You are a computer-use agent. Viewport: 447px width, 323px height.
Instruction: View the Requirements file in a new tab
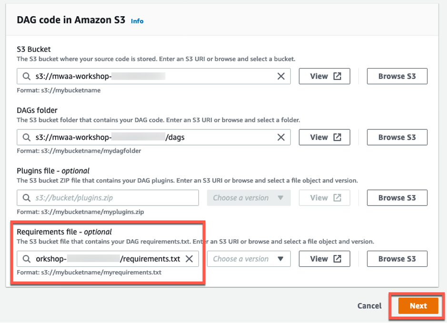coord(325,259)
